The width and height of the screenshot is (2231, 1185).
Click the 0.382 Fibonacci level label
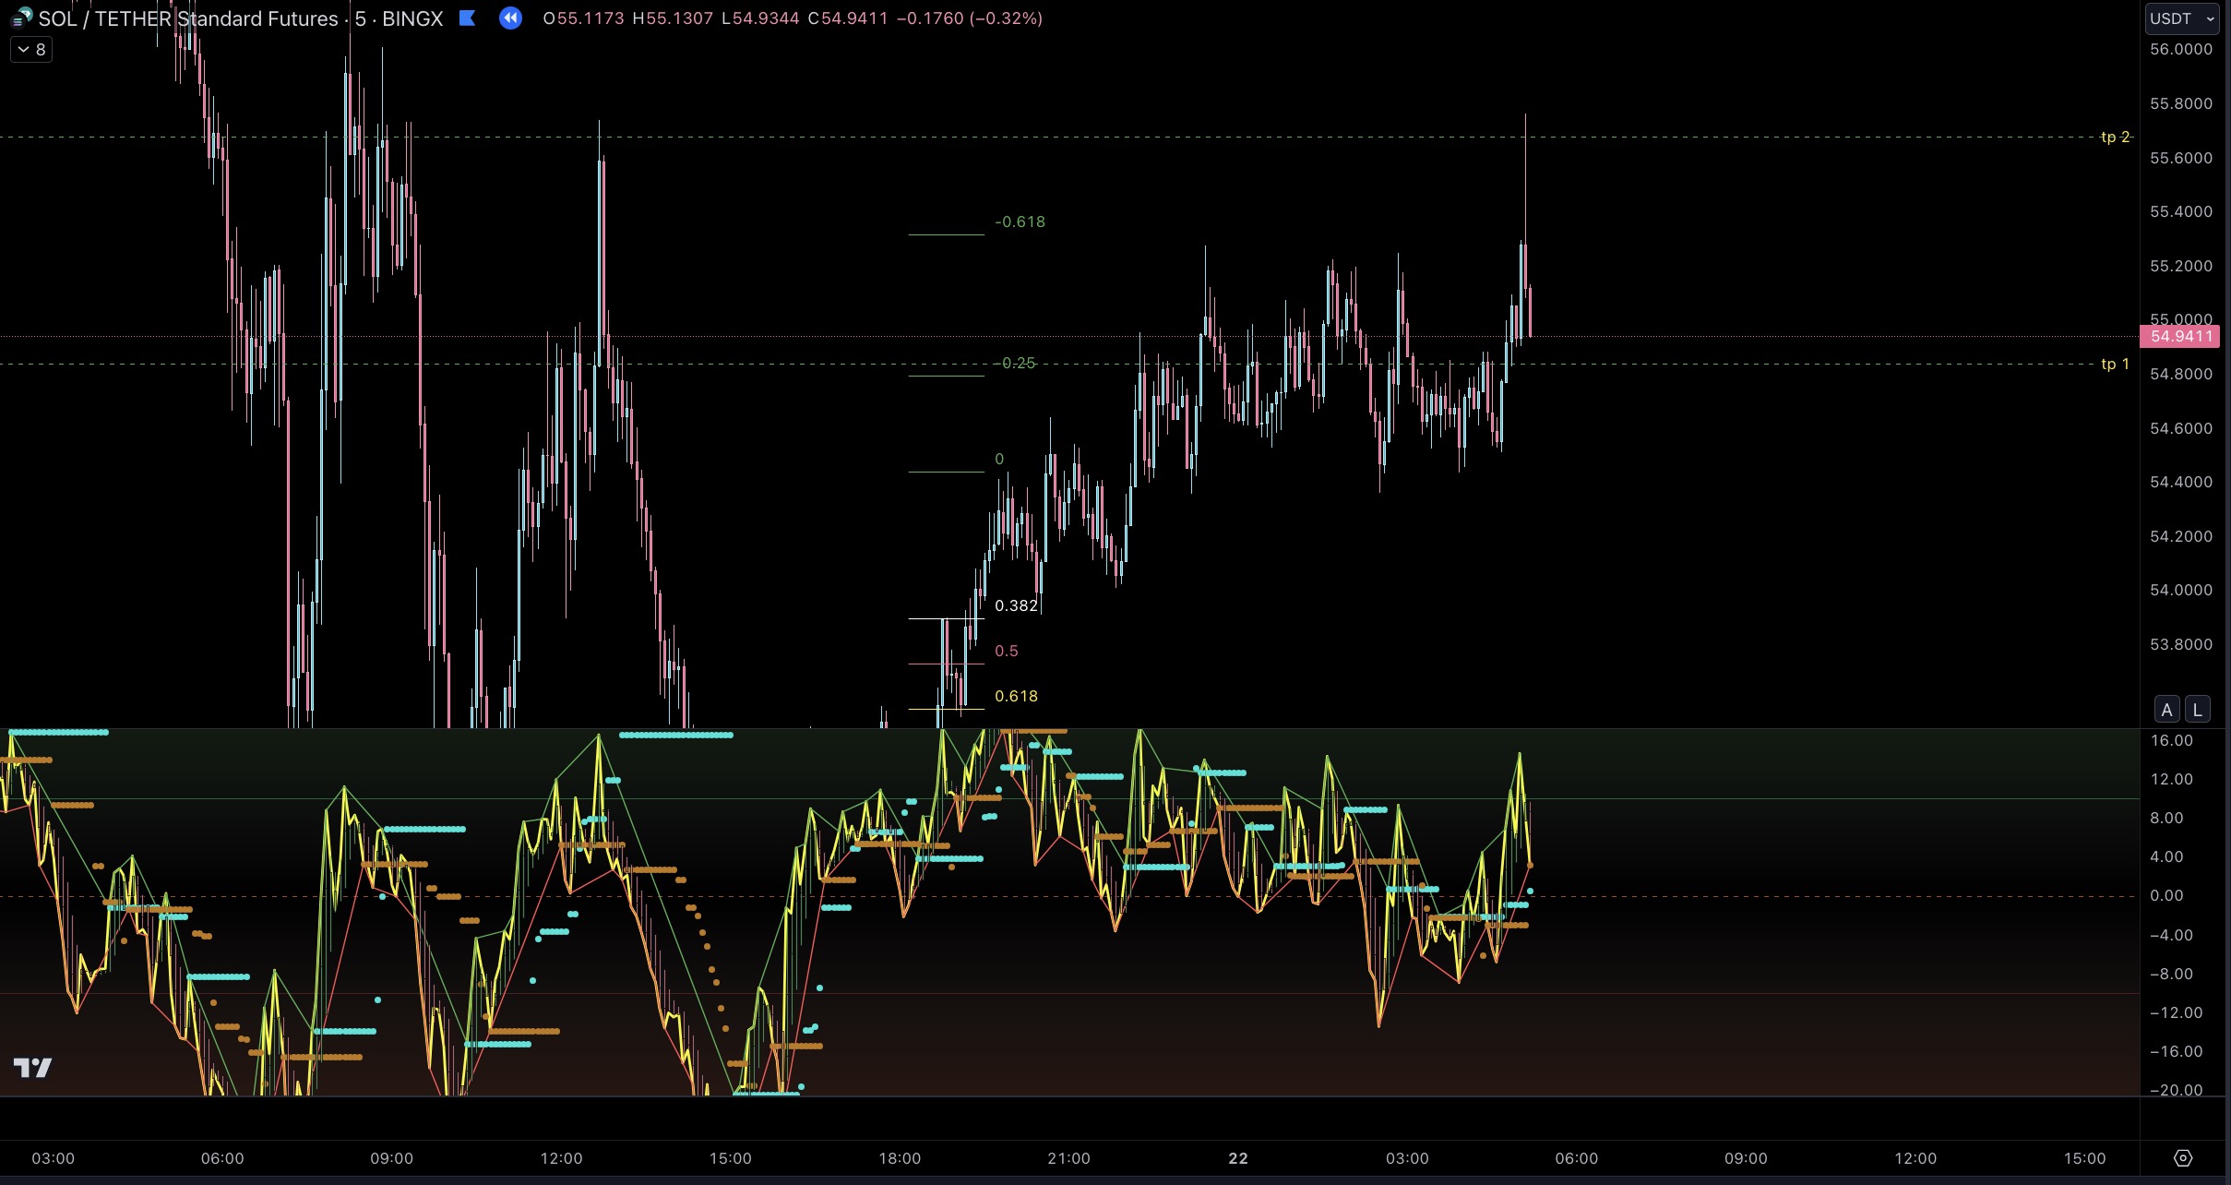(1016, 605)
